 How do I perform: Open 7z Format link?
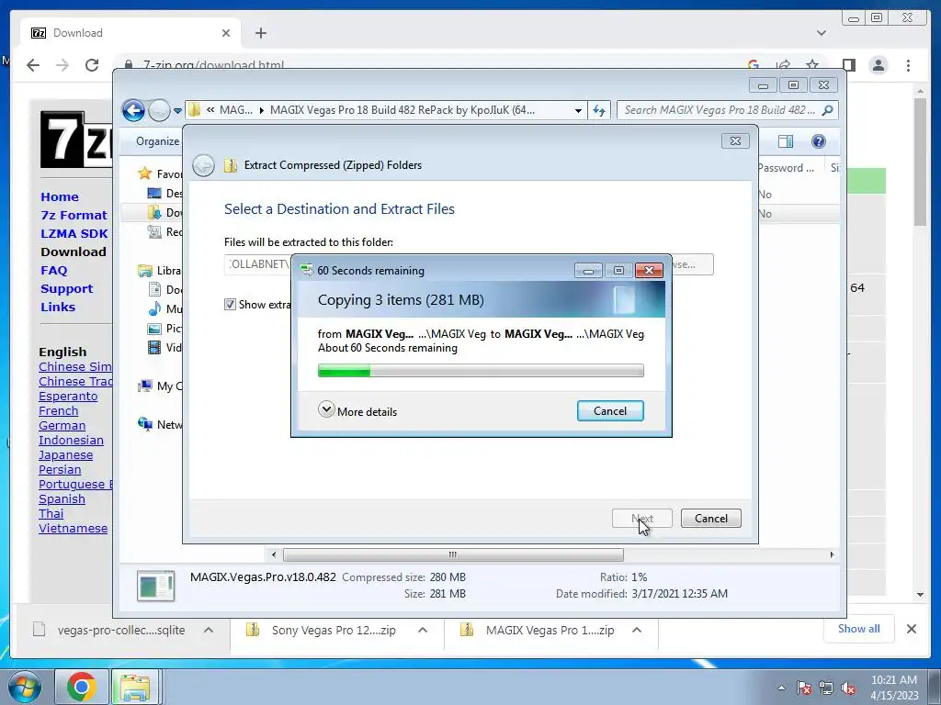click(x=74, y=215)
